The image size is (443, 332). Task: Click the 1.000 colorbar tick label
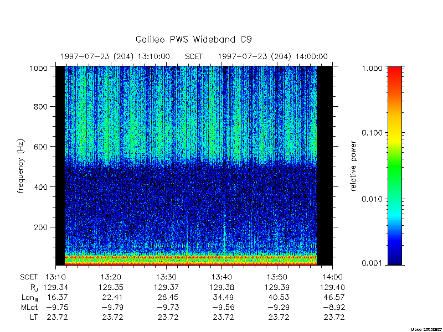tap(372, 68)
